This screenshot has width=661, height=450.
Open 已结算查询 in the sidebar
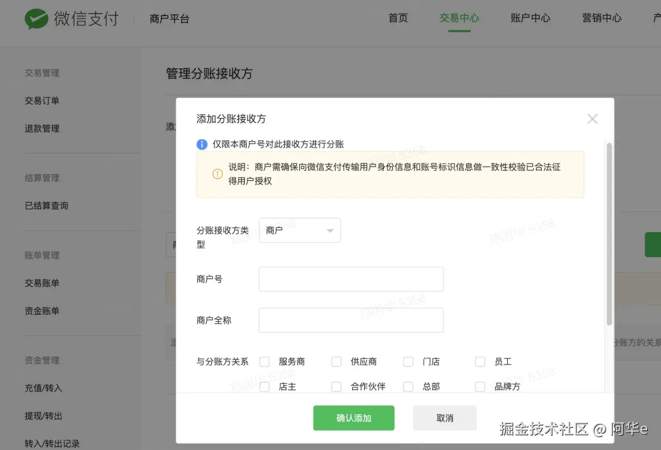[x=46, y=206]
